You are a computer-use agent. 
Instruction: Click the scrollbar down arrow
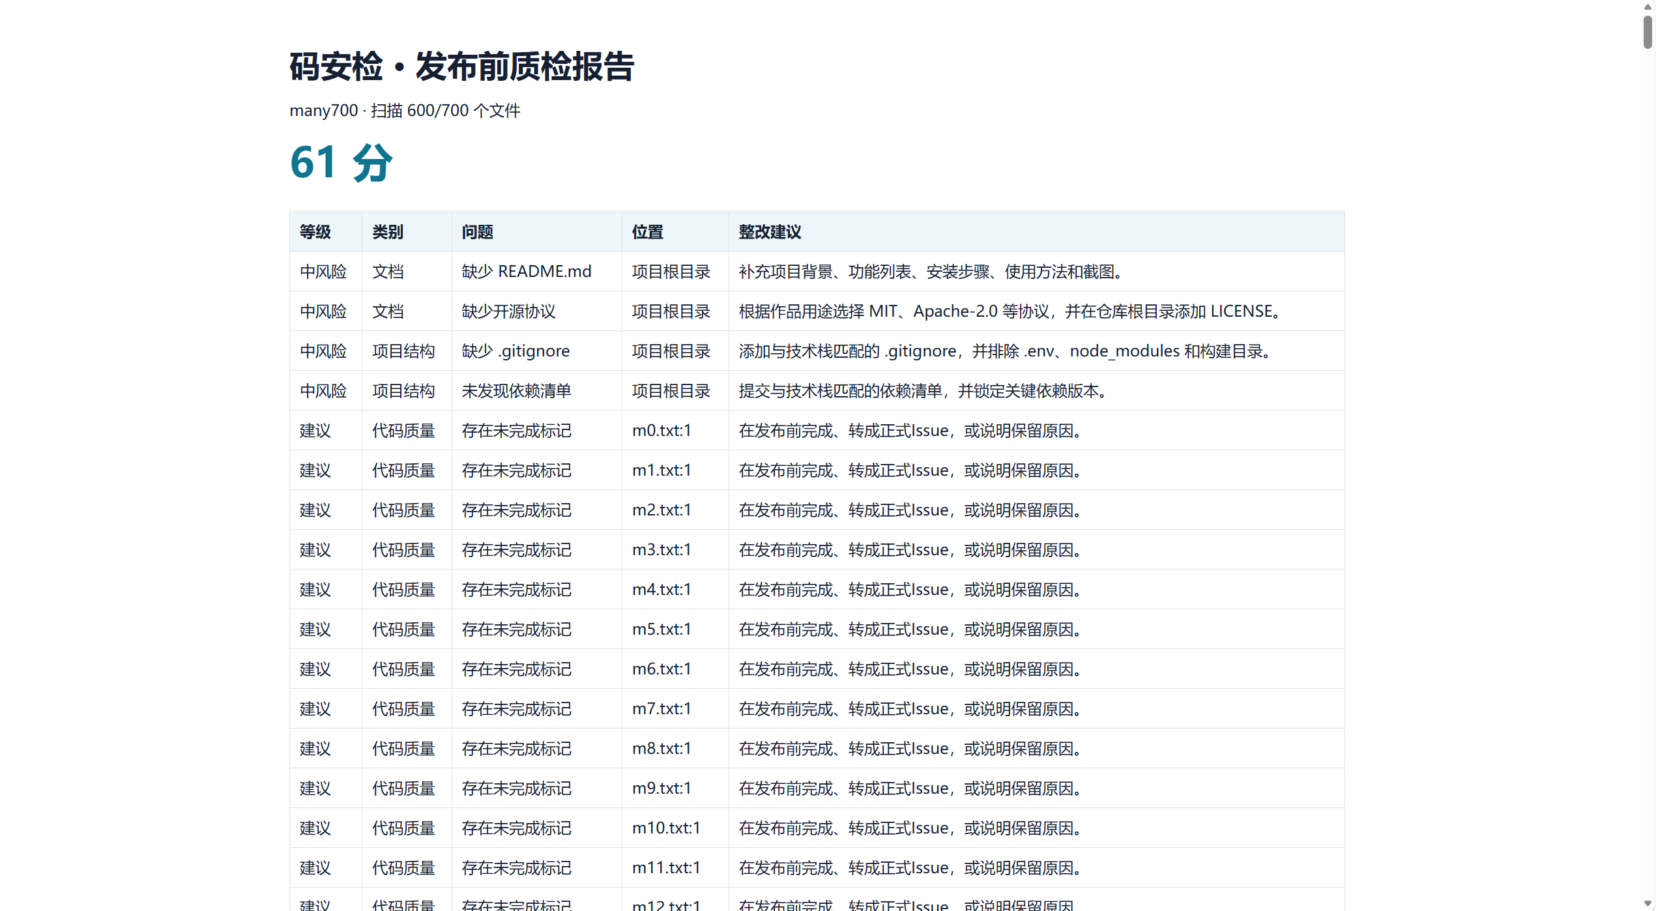point(1648,904)
